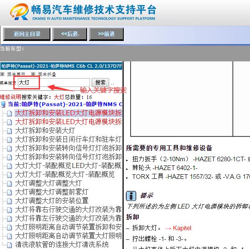This screenshot has width=250, height=249.
Task: Click the menu search field containing 大灯
Action: click(x=54, y=82)
